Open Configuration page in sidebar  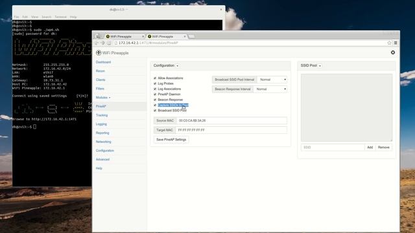(105, 151)
